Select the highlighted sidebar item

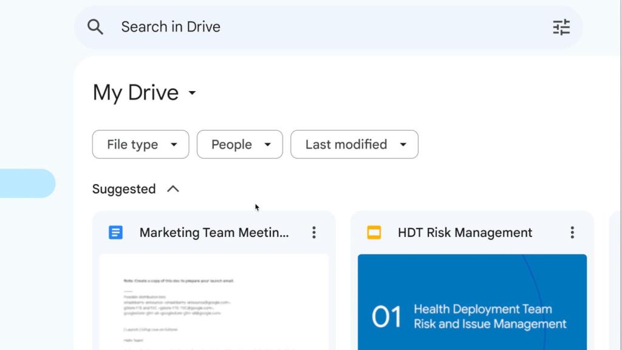pos(27,184)
